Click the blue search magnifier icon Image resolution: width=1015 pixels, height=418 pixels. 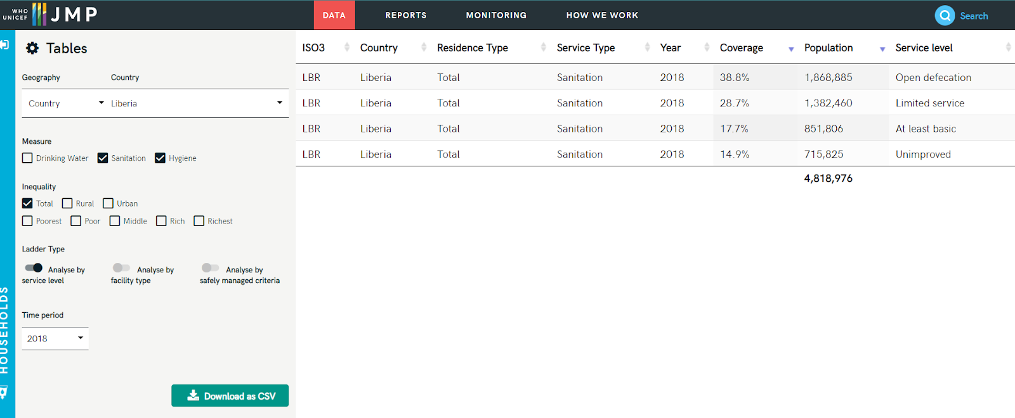click(x=945, y=15)
